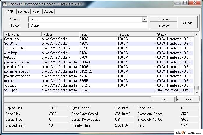Select the pokerinterface.pdb row

(x=98, y=76)
